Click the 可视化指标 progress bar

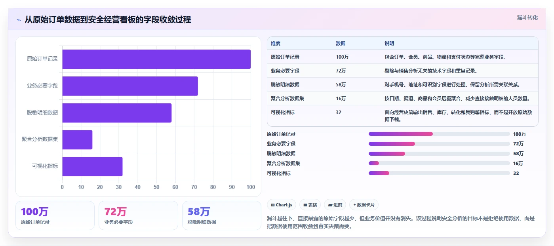[x=439, y=173]
